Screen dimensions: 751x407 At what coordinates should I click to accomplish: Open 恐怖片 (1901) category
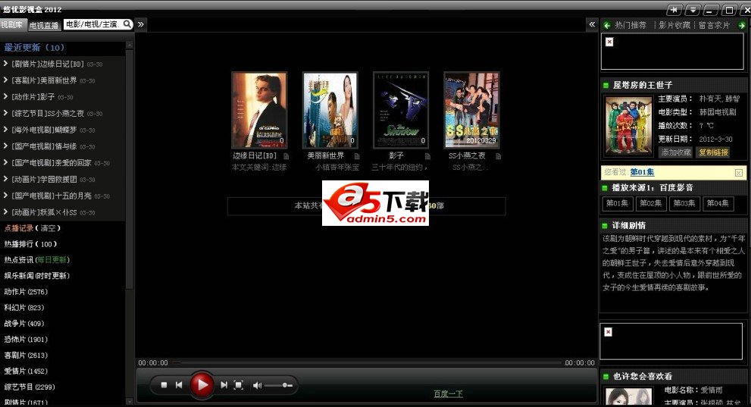(26, 339)
